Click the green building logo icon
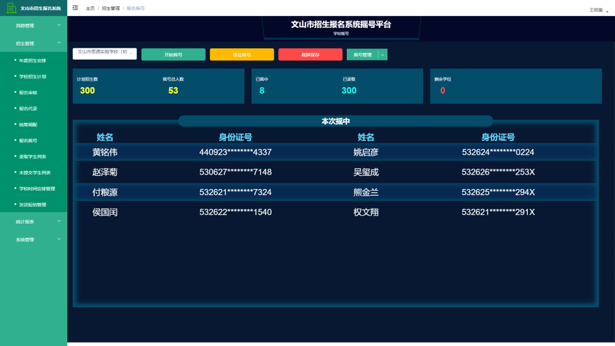 (x=11, y=8)
